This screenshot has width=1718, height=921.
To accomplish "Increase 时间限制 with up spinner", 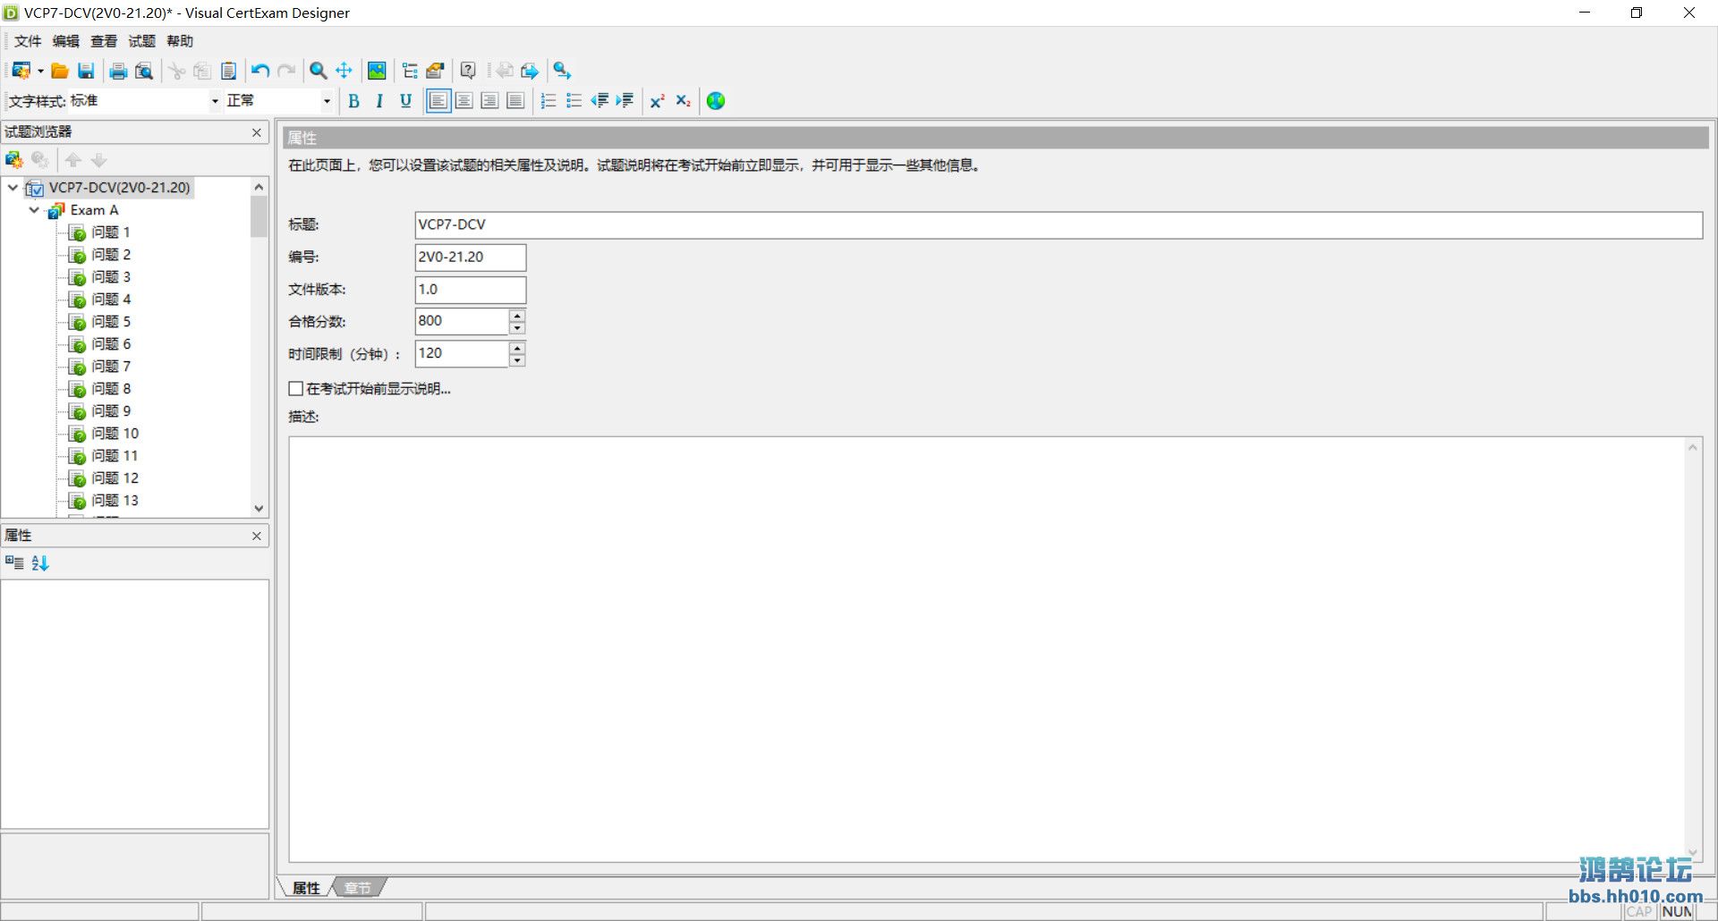I will [x=517, y=347].
